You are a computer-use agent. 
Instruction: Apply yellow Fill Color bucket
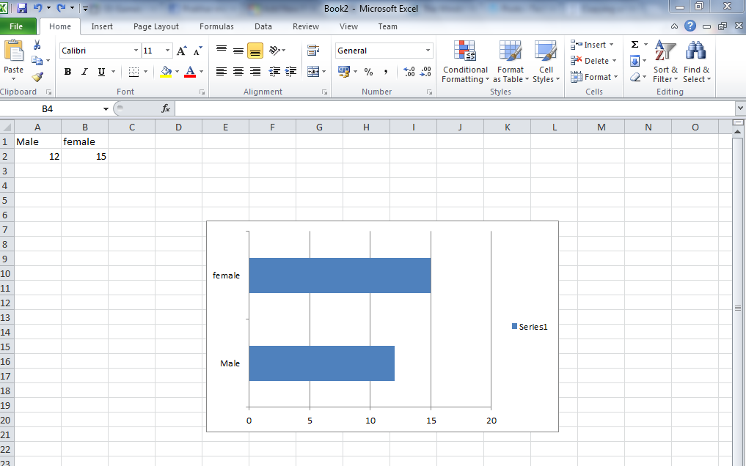pyautogui.click(x=166, y=72)
